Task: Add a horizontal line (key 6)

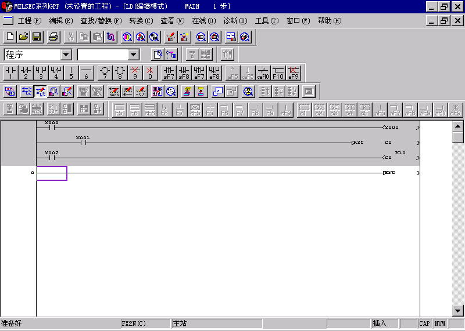Action: pyautogui.click(x=86, y=72)
